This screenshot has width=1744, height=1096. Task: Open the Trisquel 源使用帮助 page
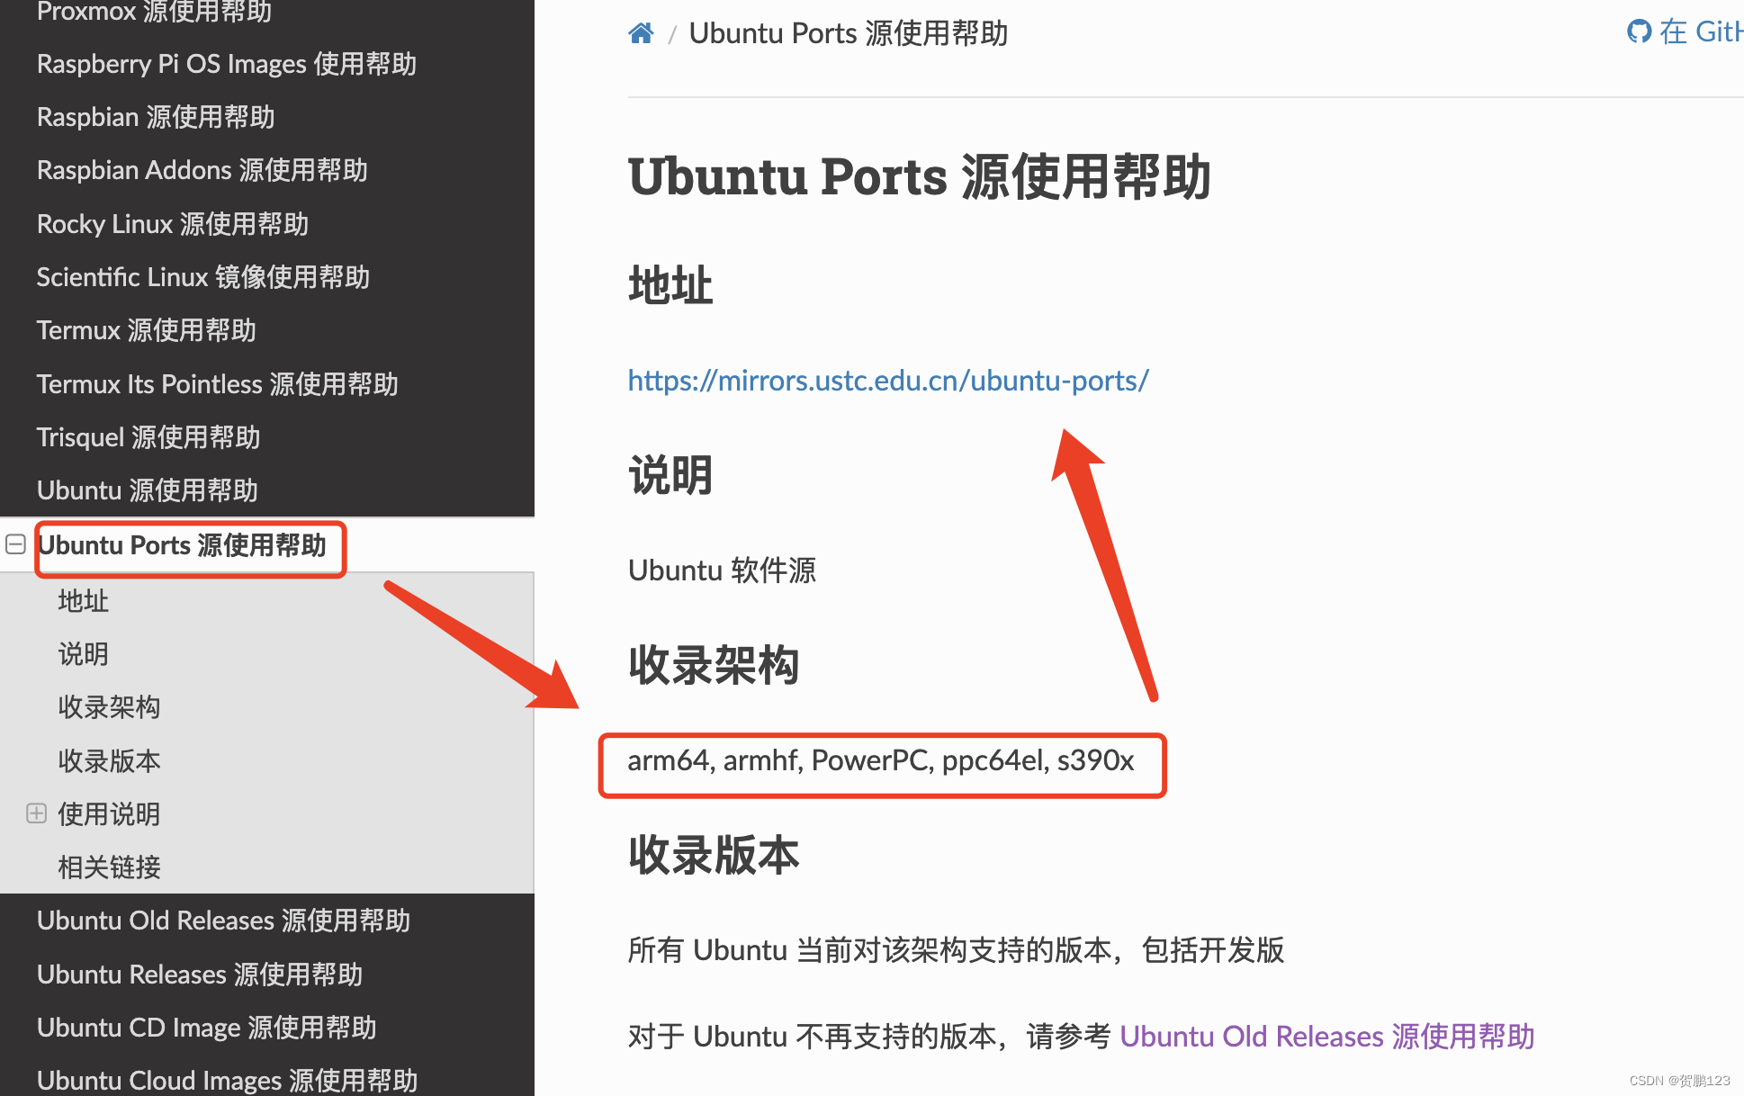(x=148, y=436)
